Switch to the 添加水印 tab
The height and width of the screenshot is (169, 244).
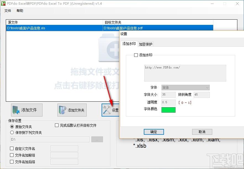129,44
